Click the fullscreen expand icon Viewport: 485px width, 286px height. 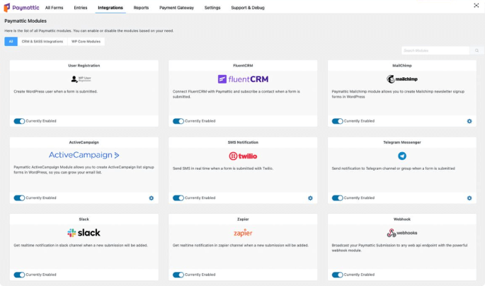[x=476, y=5]
